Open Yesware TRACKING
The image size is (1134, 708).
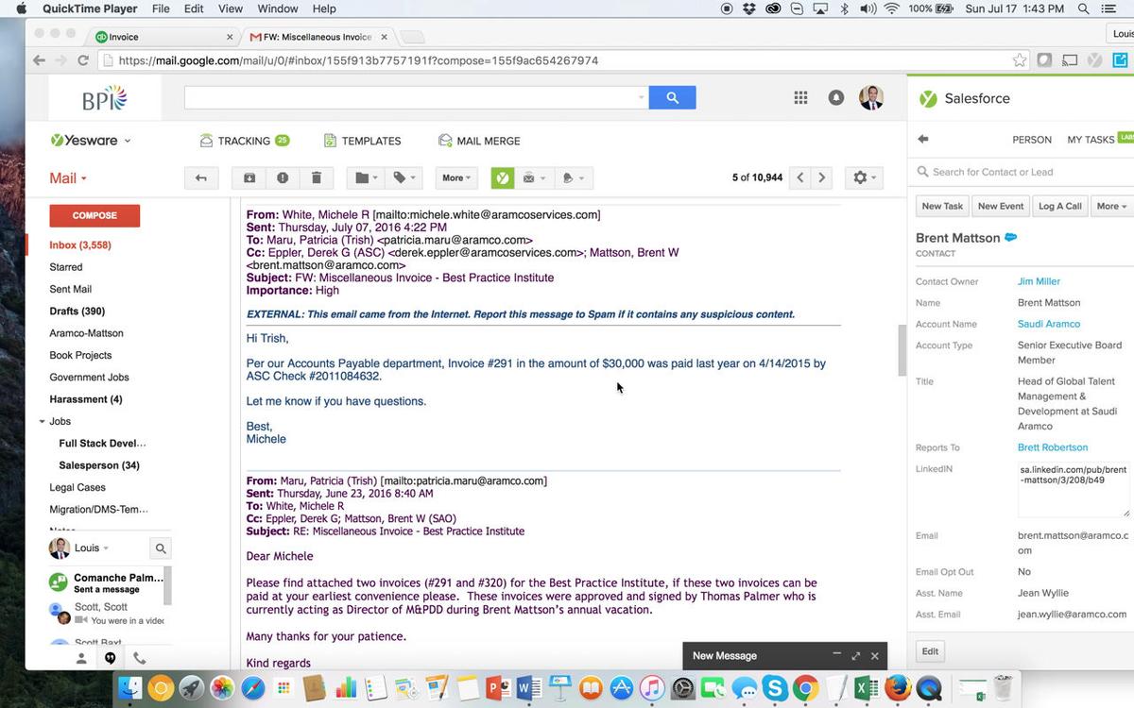click(x=245, y=141)
